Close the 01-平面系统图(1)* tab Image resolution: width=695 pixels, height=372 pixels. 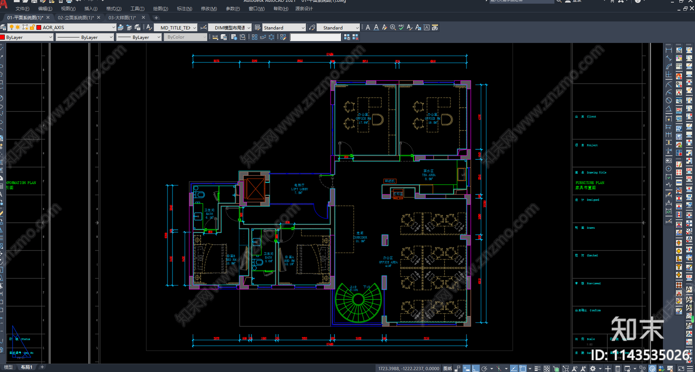tap(48, 18)
